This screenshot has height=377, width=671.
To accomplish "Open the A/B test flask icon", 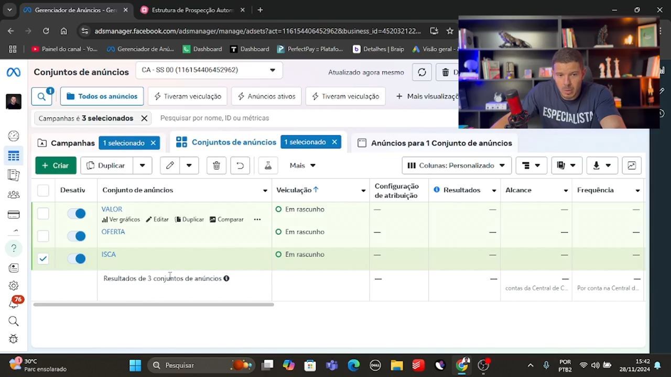I will tap(268, 165).
